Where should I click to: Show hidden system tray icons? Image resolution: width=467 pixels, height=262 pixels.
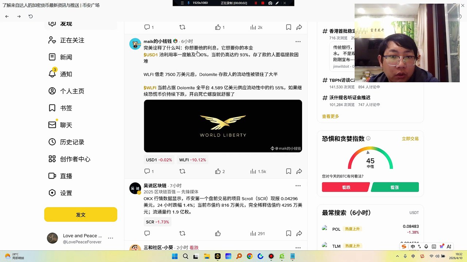[x=397, y=256]
